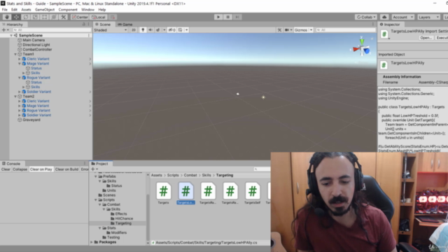Expand Cleric Variant under Team1
The width and height of the screenshot is (448, 252).
(x=20, y=59)
